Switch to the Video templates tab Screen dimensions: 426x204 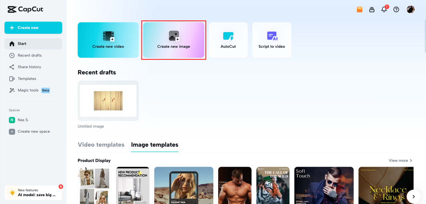[101, 145]
